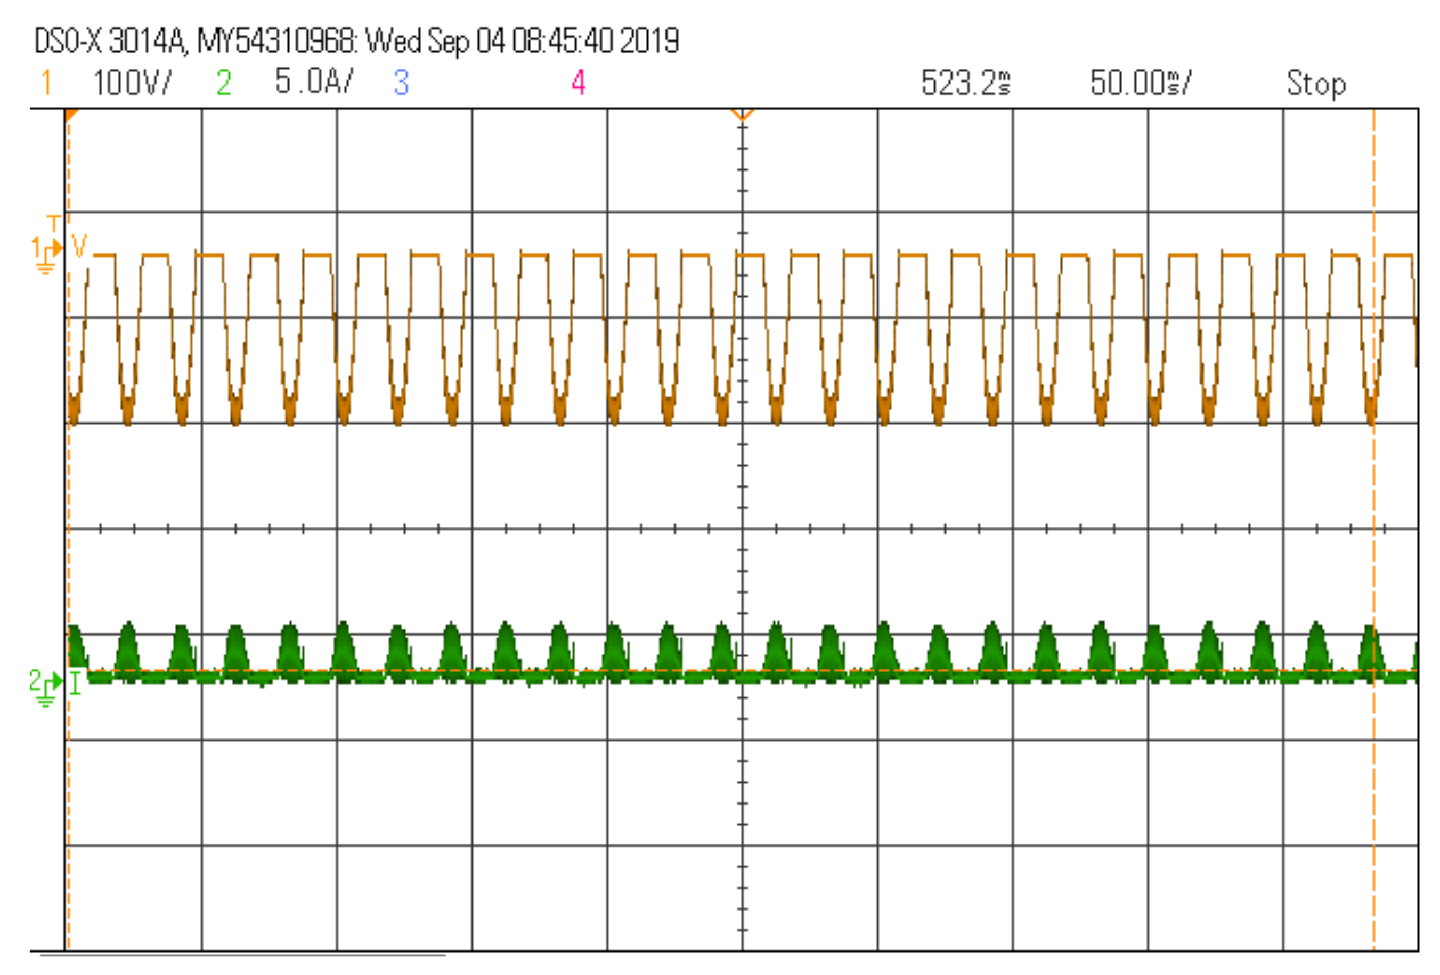Image resolution: width=1440 pixels, height=975 pixels.
Task: Click the horizontal bar beneath the graticule
Action: point(243,956)
